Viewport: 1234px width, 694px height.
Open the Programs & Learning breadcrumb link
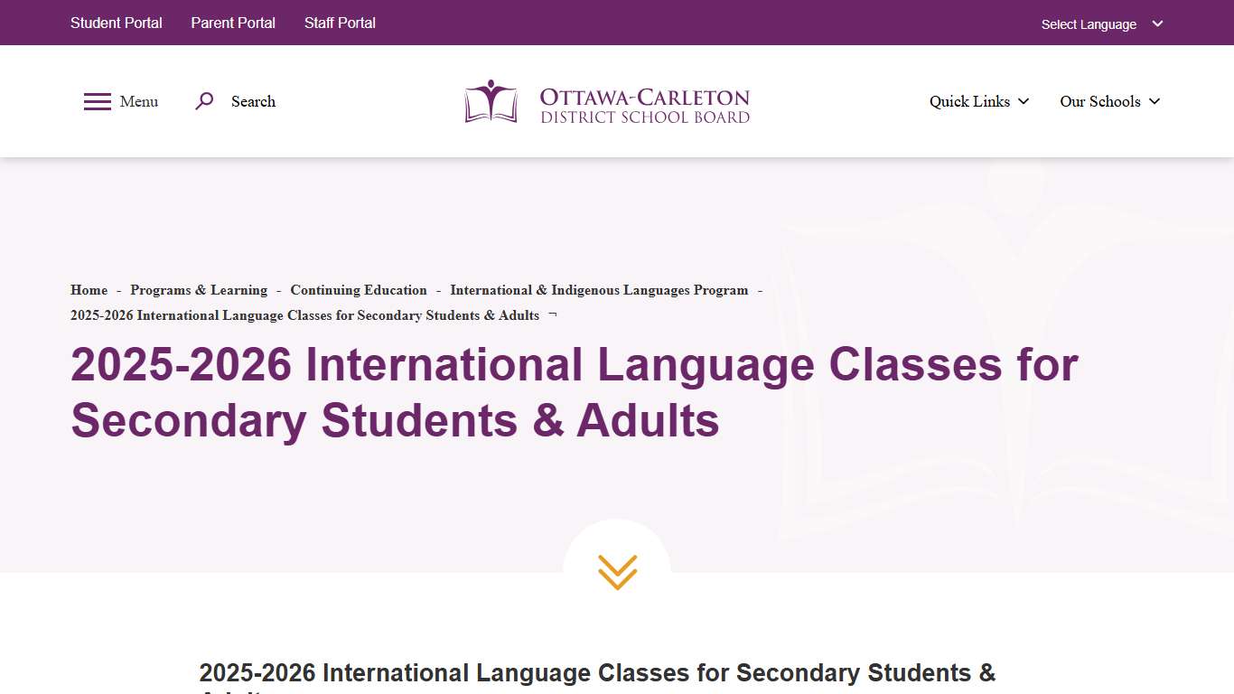coord(199,290)
